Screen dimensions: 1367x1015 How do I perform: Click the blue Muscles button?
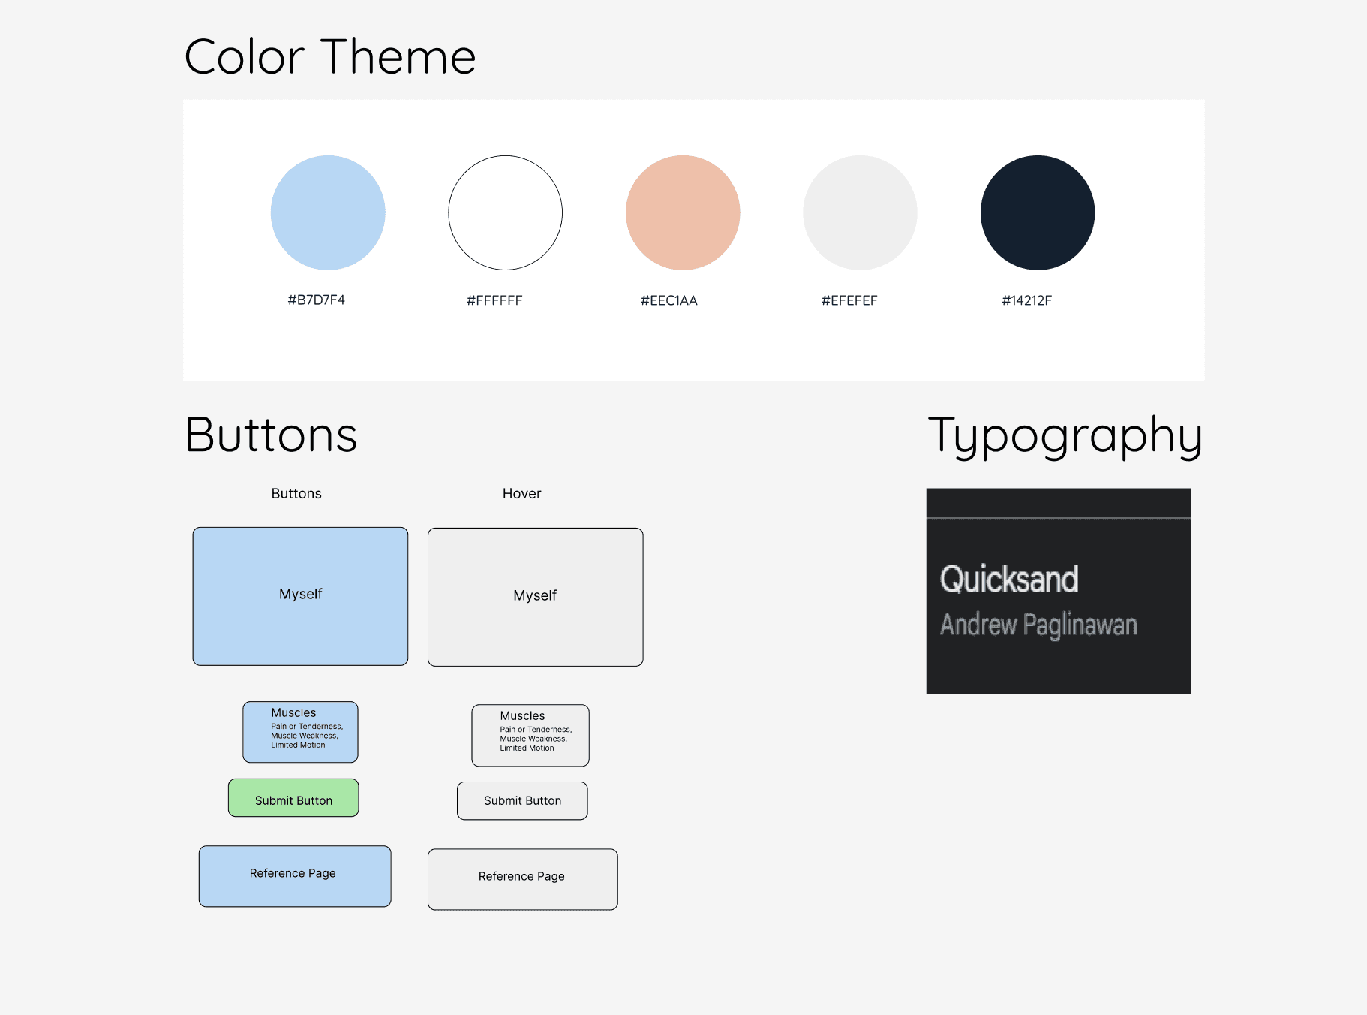pos(300,732)
